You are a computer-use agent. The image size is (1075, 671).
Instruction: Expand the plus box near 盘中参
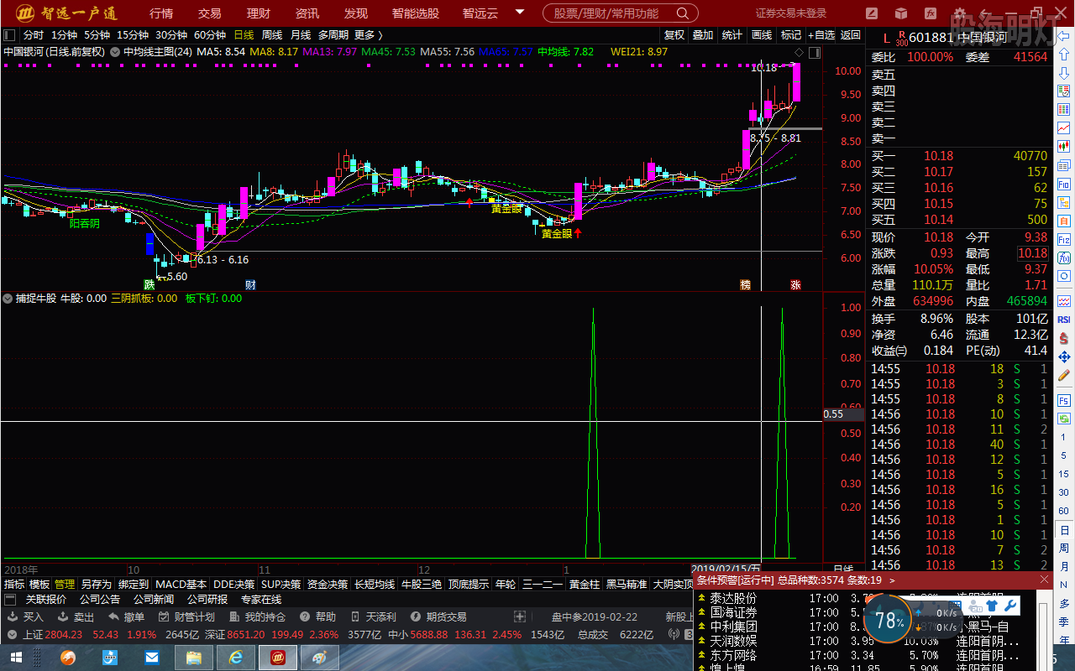tap(520, 616)
